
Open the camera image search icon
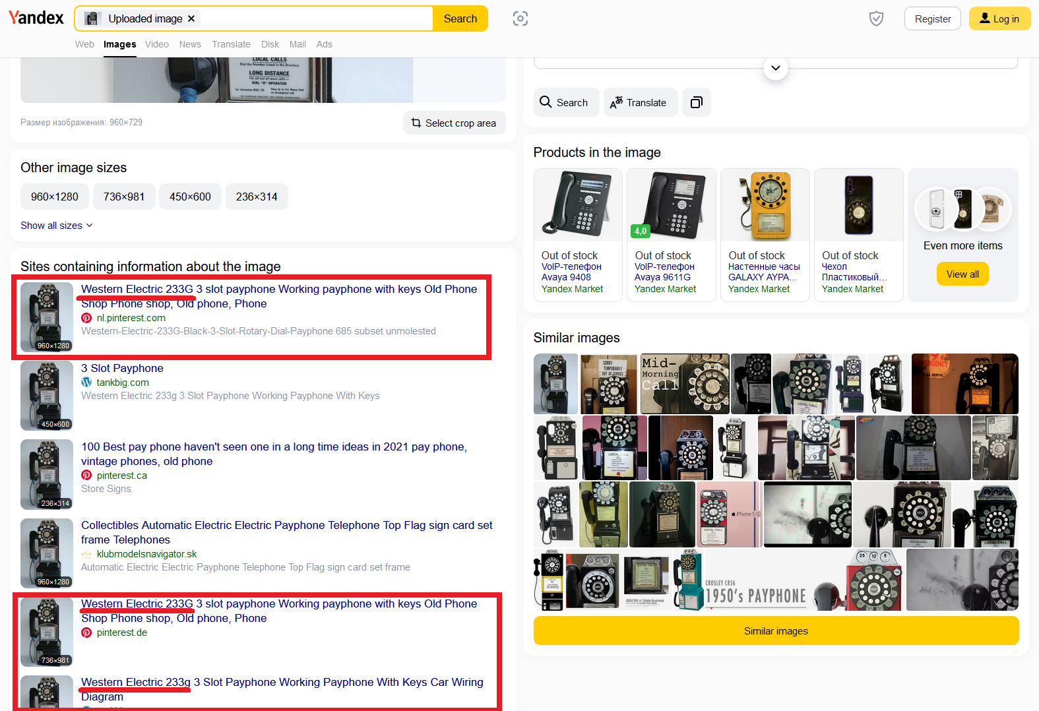[x=520, y=18]
